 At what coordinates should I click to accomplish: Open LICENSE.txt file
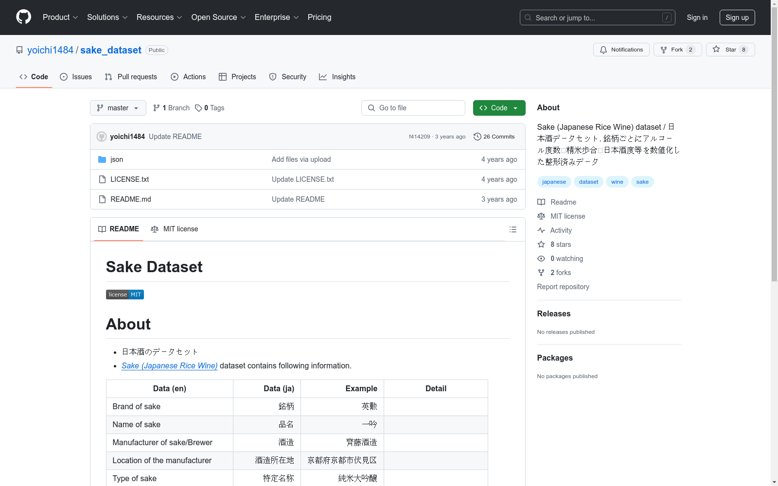pos(129,179)
